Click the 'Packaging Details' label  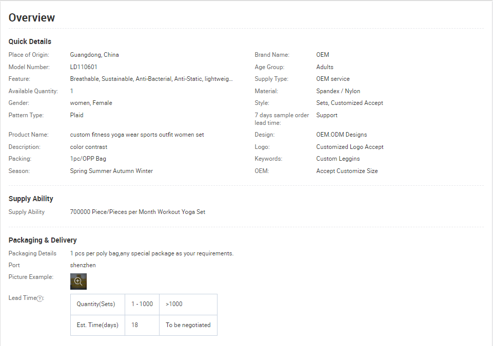tap(32, 253)
